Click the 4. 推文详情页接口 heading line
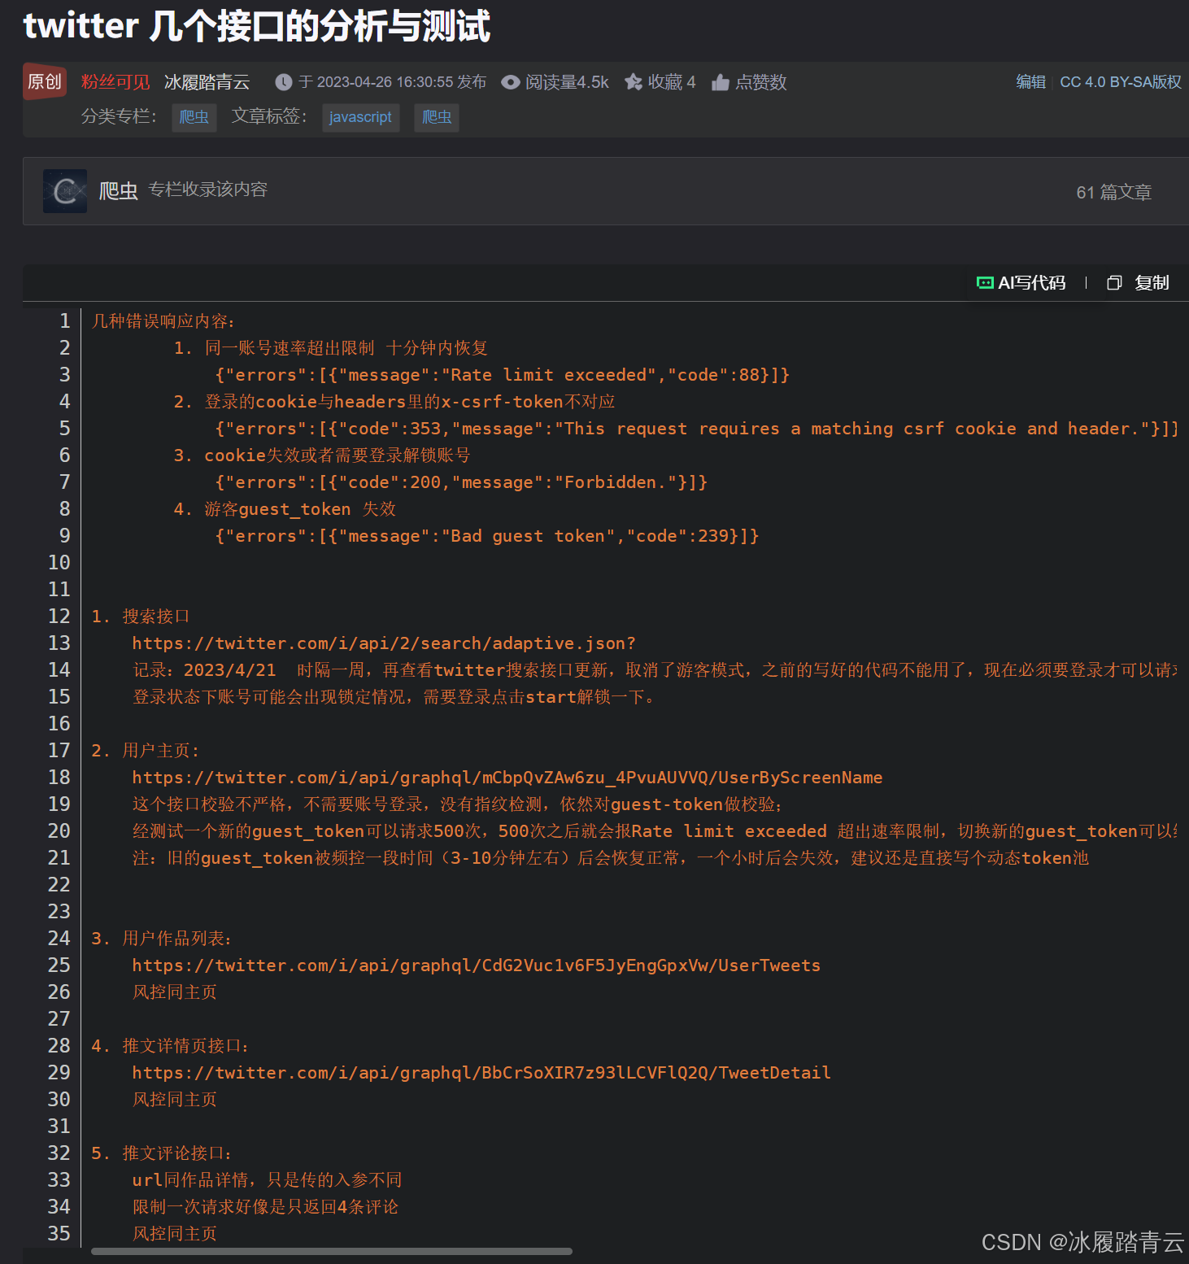The height and width of the screenshot is (1264, 1189). click(x=171, y=1046)
